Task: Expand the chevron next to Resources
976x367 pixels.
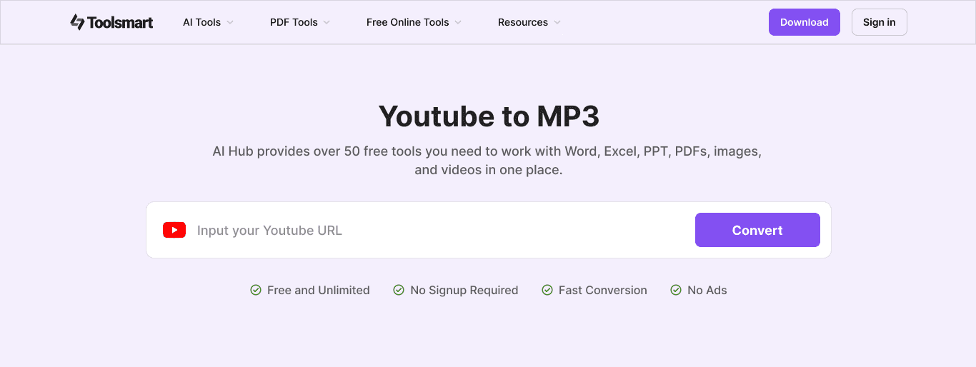Action: 557,22
